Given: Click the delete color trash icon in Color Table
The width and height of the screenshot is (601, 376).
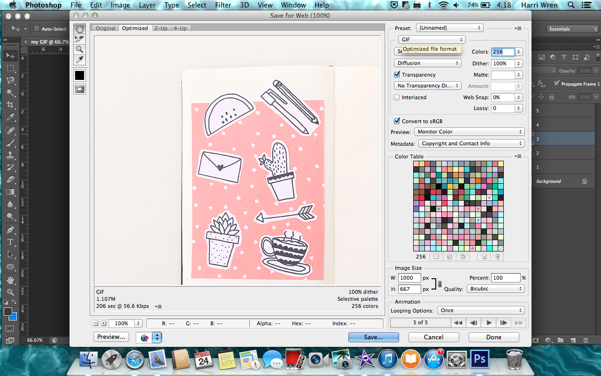Looking at the screenshot, I should click(497, 257).
